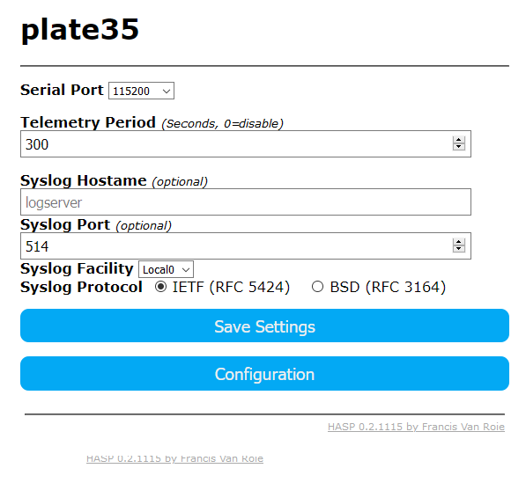Select BSD (RFC 3164) protocol radio button
This screenshot has height=483, width=526.
pos(317,287)
